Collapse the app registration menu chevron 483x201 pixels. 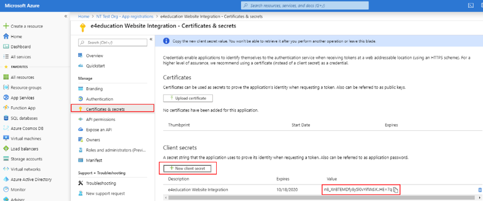tap(151, 39)
